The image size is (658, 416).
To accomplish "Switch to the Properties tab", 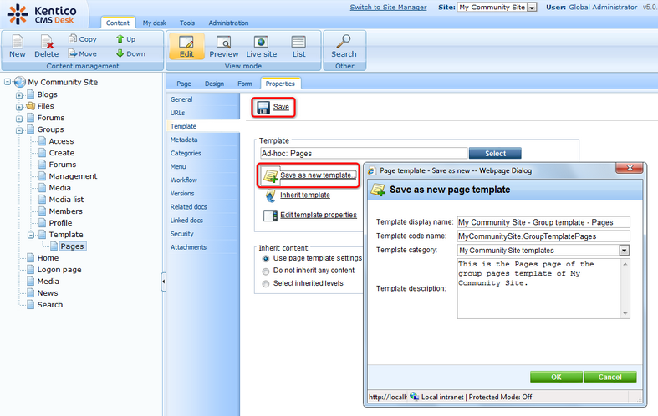I will pos(280,84).
